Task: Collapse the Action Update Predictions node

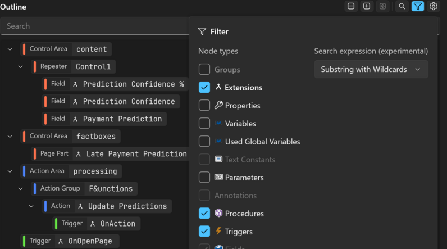Action: pyautogui.click(x=31, y=206)
